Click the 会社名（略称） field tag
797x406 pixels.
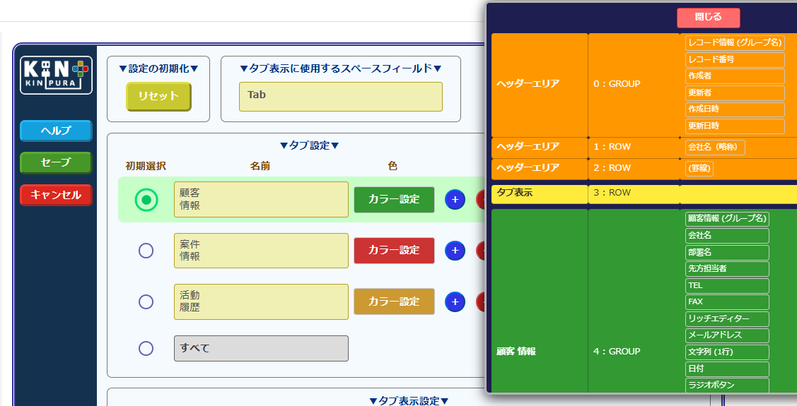point(715,147)
